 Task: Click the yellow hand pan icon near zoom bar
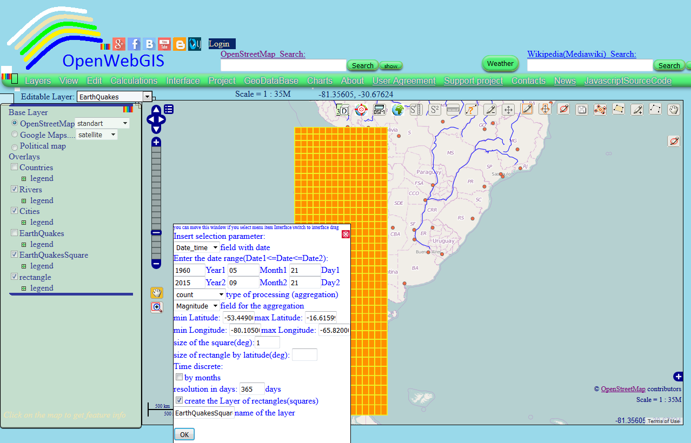point(157,293)
